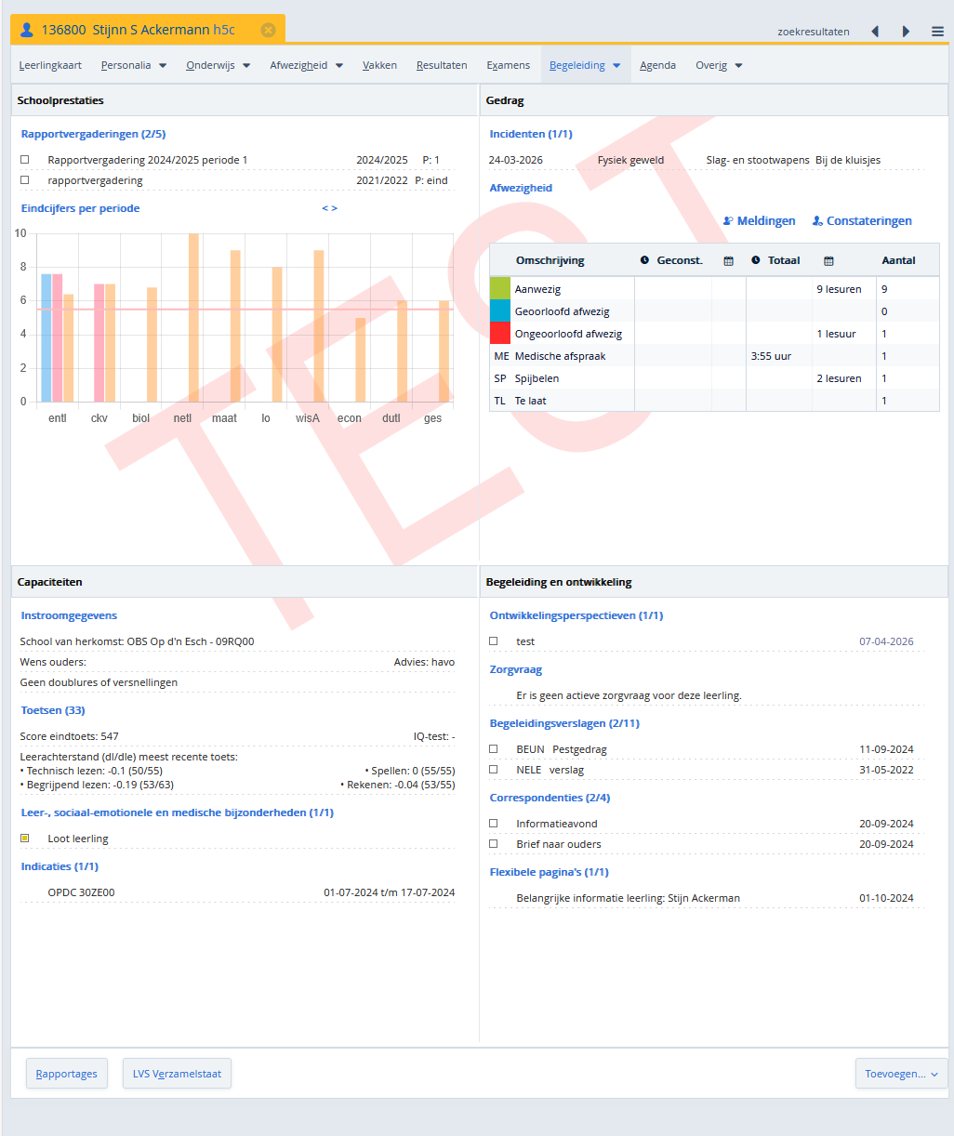Image resolution: width=954 pixels, height=1136 pixels.
Task: Show previous period with the < chart arrow
Action: click(x=325, y=208)
